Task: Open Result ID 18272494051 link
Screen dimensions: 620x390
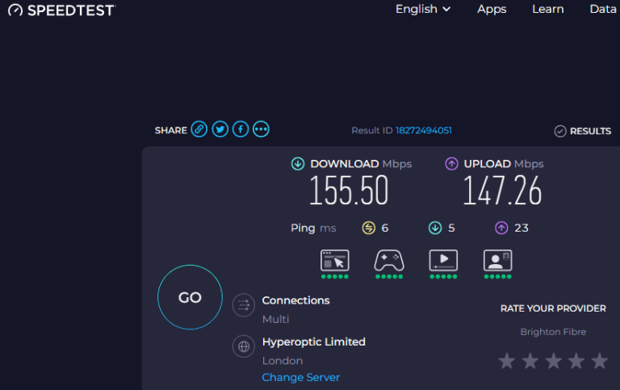Action: [x=424, y=131]
